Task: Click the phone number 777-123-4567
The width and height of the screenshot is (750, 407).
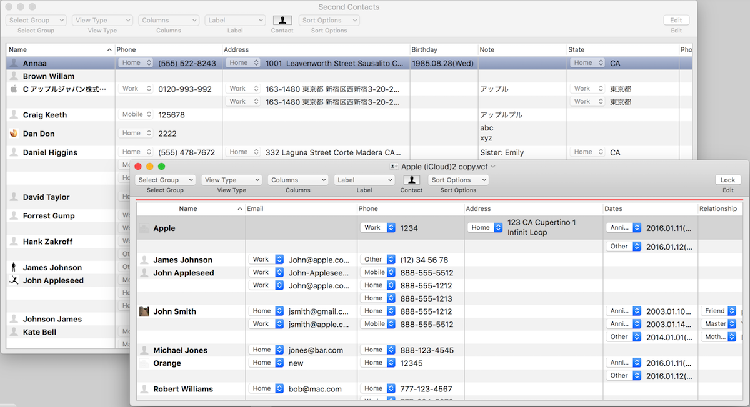Action: click(426, 389)
